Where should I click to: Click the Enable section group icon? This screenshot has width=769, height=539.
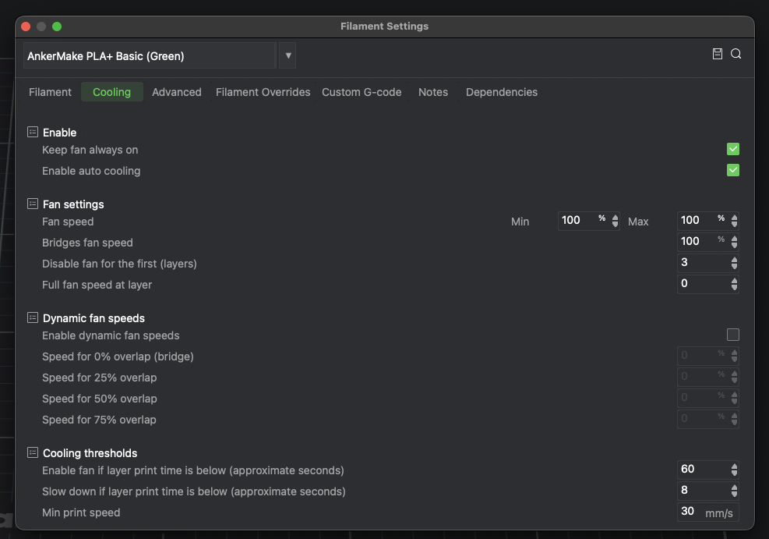(33, 132)
